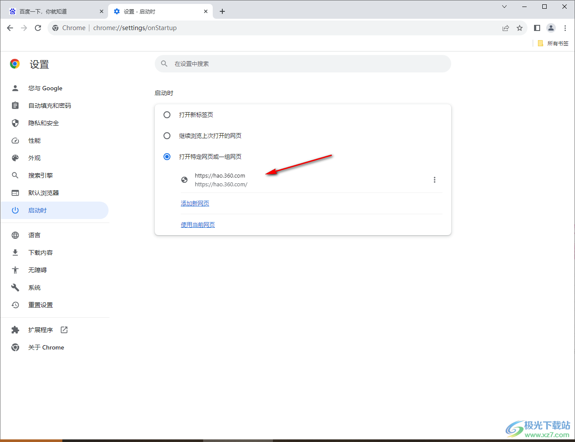Open 下载内容 settings section
Image resolution: width=575 pixels, height=442 pixels.
[54, 253]
